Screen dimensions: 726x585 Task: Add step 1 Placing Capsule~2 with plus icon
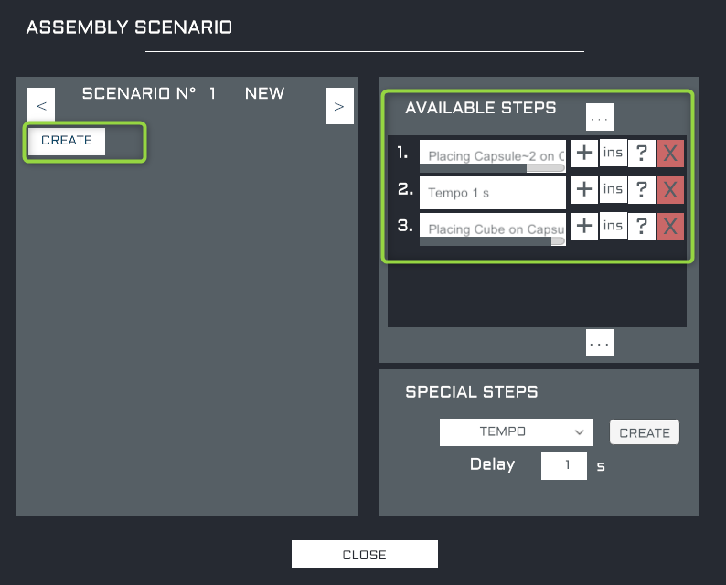click(584, 153)
